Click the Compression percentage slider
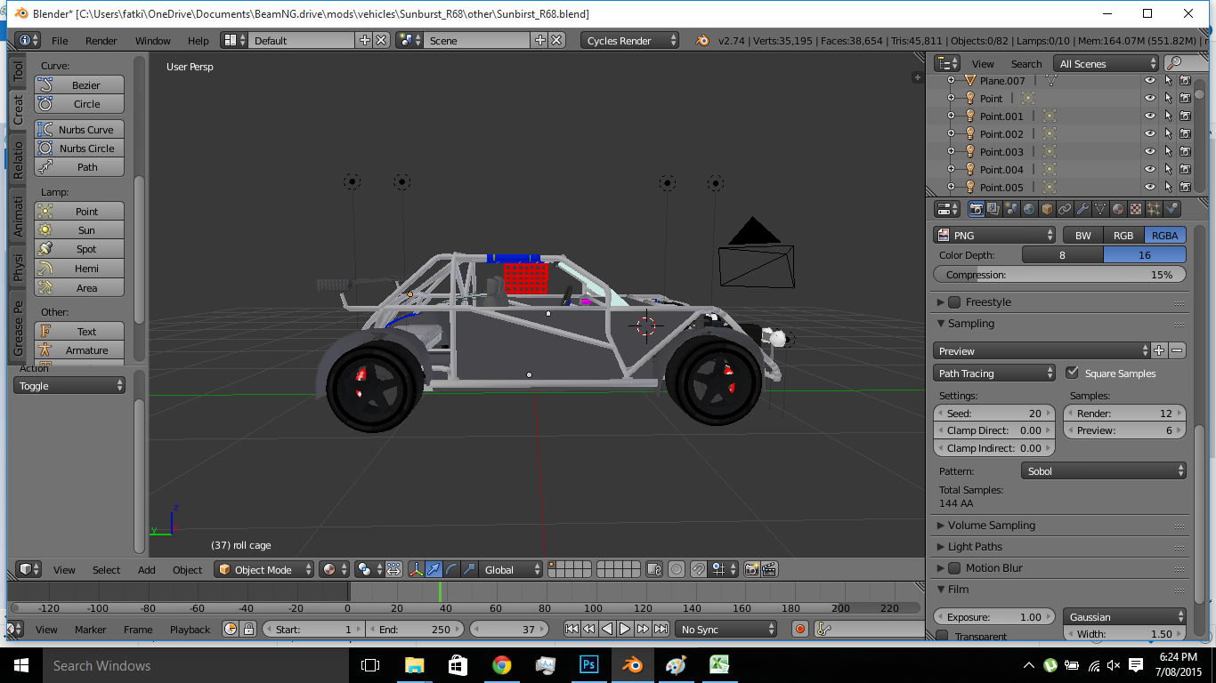This screenshot has width=1216, height=683. pyautogui.click(x=1059, y=275)
